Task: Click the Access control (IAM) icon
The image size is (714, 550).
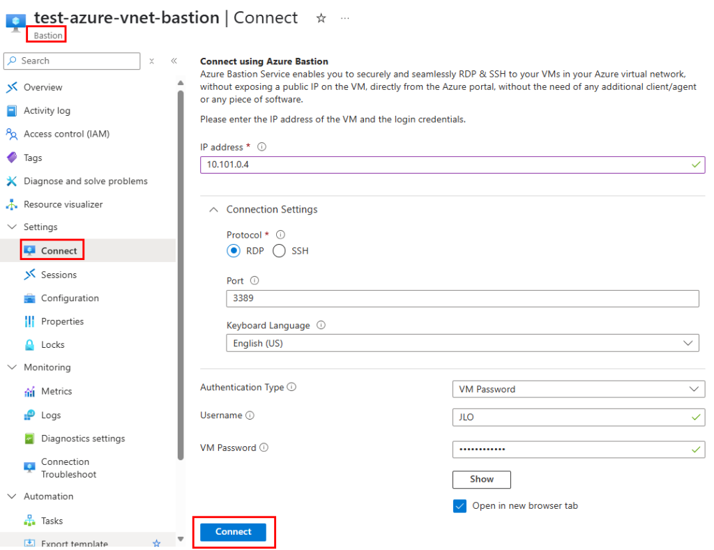Action: click(12, 134)
